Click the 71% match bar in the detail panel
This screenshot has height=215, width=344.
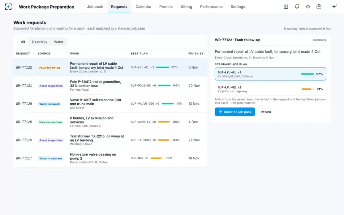pyautogui.click(x=308, y=89)
